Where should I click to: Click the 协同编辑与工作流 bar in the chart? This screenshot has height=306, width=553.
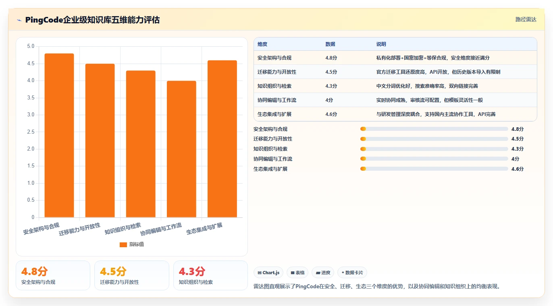[x=181, y=149]
